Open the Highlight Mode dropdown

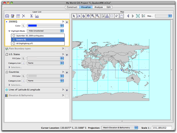[45, 31]
